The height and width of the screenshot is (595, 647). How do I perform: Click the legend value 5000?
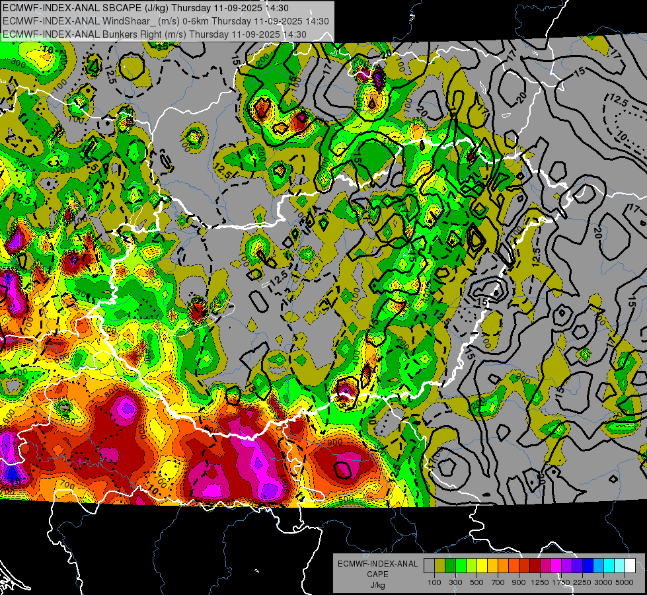(x=625, y=582)
